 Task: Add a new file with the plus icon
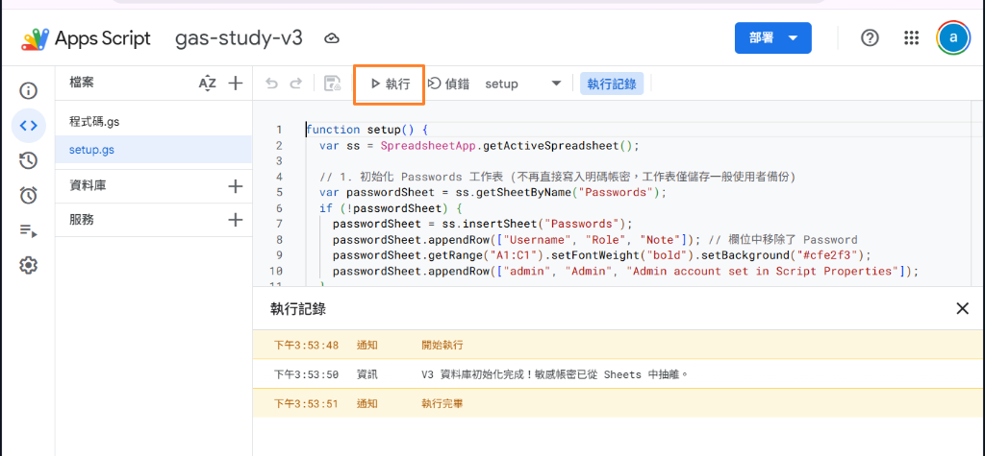coord(235,83)
